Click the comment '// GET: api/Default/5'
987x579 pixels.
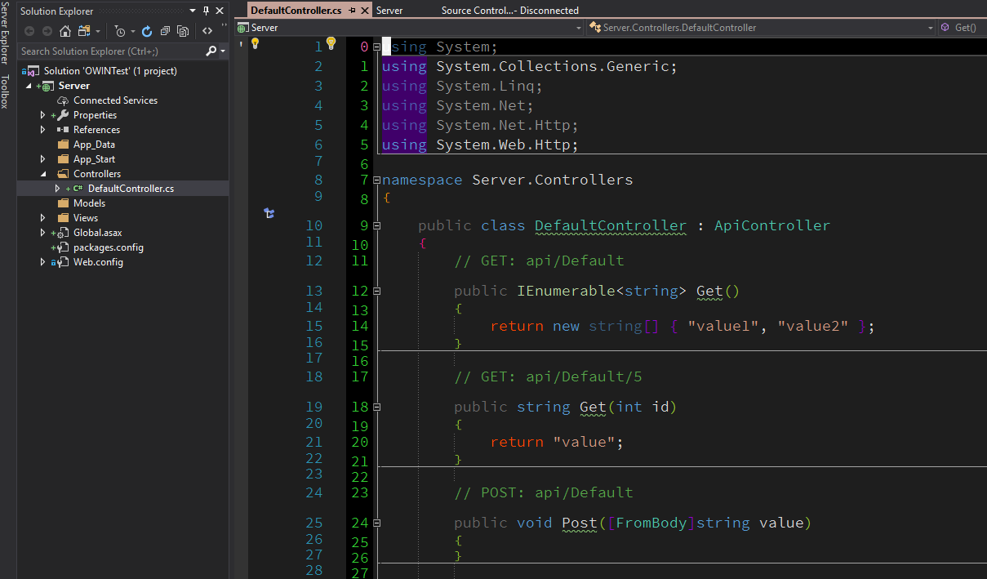[x=548, y=376]
